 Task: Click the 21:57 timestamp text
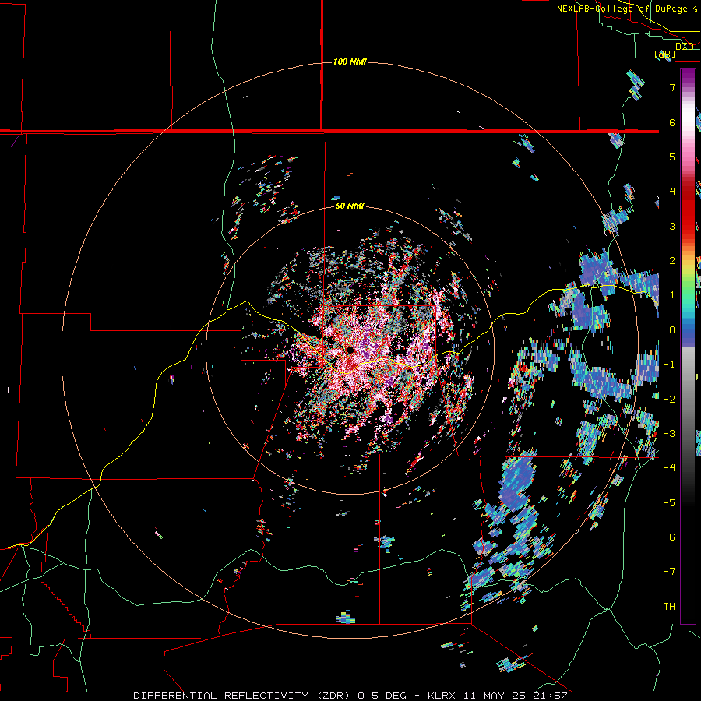tap(549, 696)
